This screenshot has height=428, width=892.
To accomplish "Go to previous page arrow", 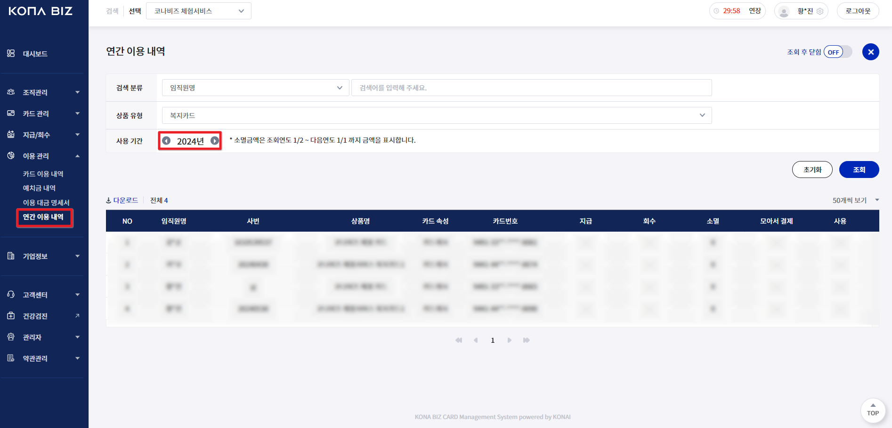I will (476, 340).
